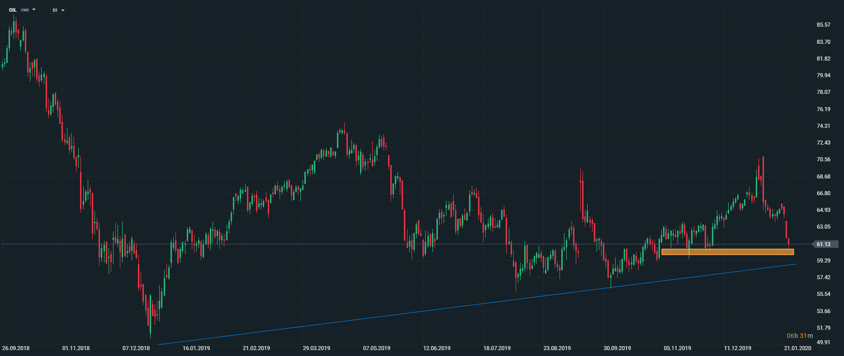This screenshot has height=356, width=844.
Task: Click the 12.06.2019 date on time axis
Action: [x=436, y=348]
